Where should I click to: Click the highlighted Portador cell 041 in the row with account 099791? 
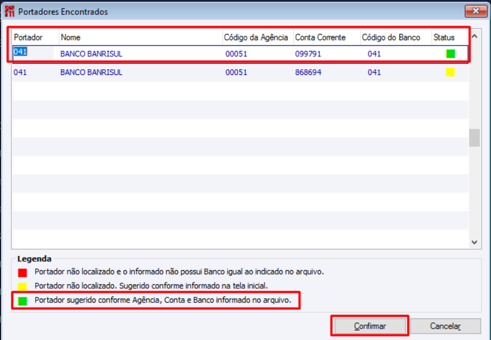(20, 51)
